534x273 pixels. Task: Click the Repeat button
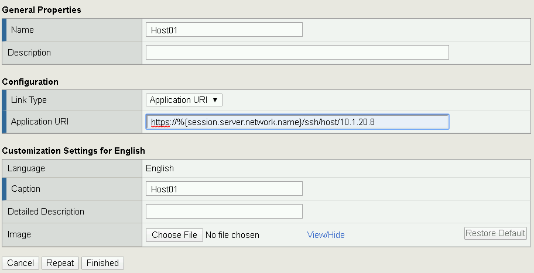(x=60, y=263)
